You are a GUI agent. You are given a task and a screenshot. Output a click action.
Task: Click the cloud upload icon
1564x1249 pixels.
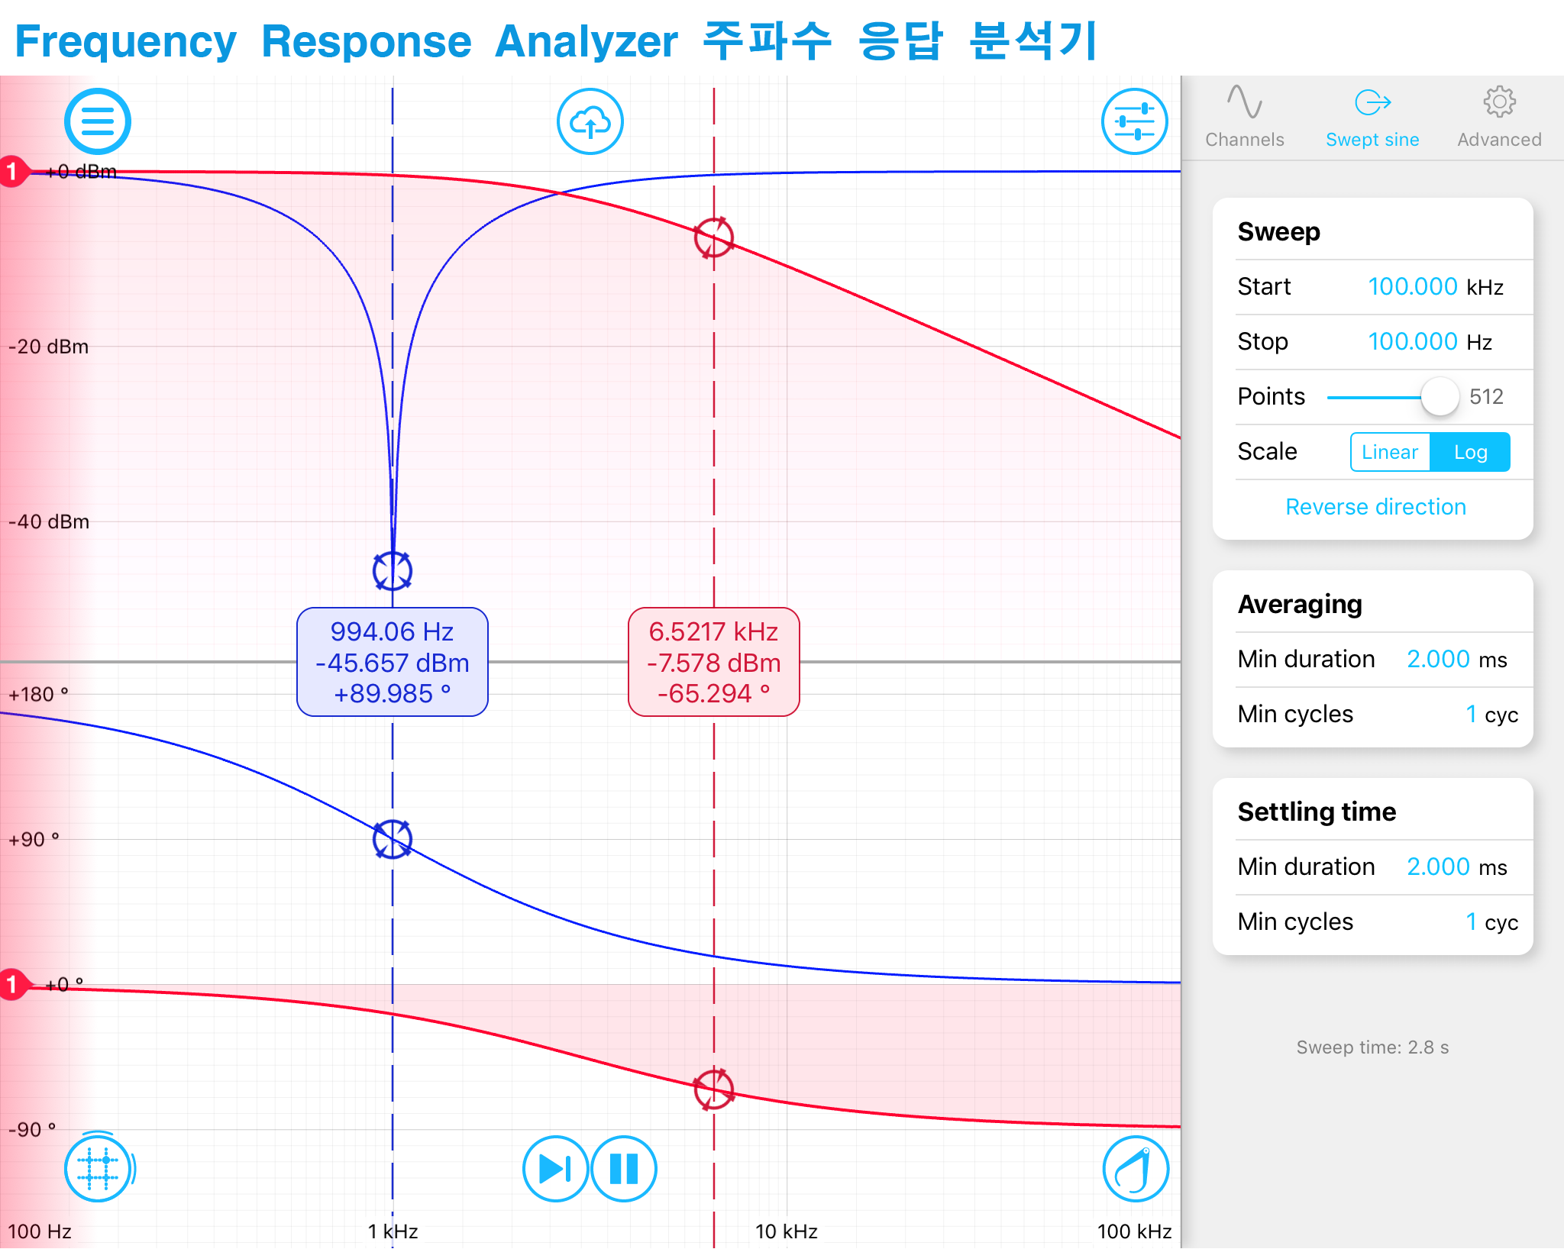pos(590,121)
